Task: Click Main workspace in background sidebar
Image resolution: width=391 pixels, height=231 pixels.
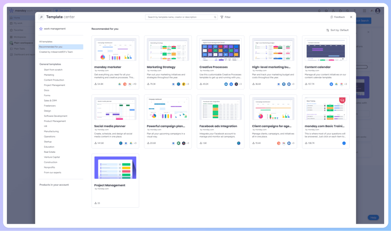Action: (23, 43)
